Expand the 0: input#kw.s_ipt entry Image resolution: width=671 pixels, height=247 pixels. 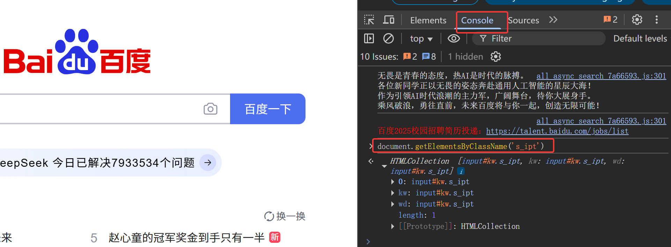click(x=393, y=182)
